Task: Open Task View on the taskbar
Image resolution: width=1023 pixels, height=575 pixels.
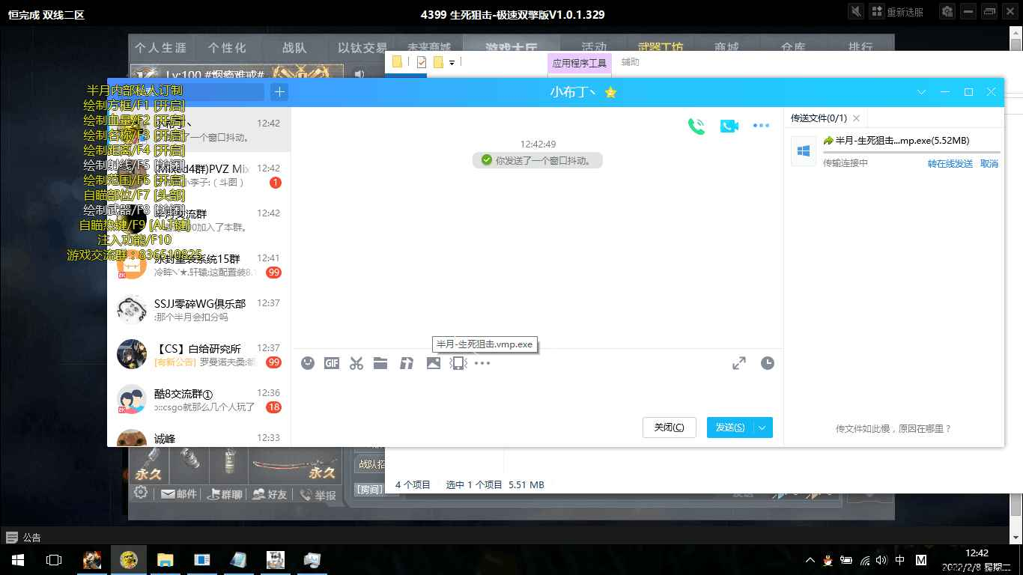Action: (x=54, y=560)
